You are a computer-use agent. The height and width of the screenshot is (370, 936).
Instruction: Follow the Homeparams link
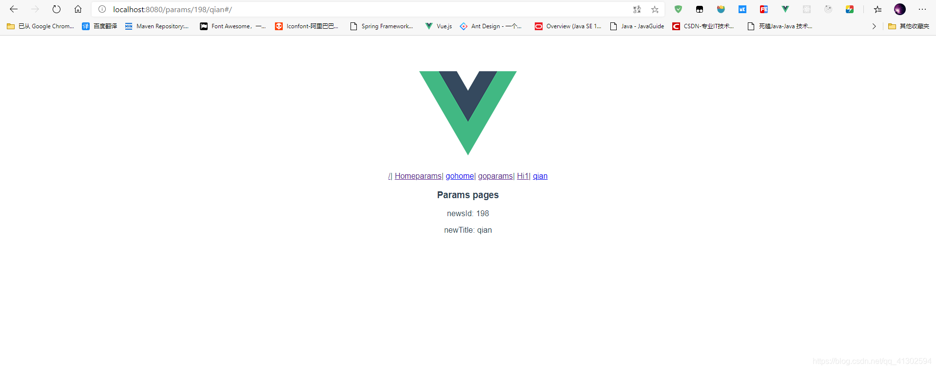[x=418, y=176]
